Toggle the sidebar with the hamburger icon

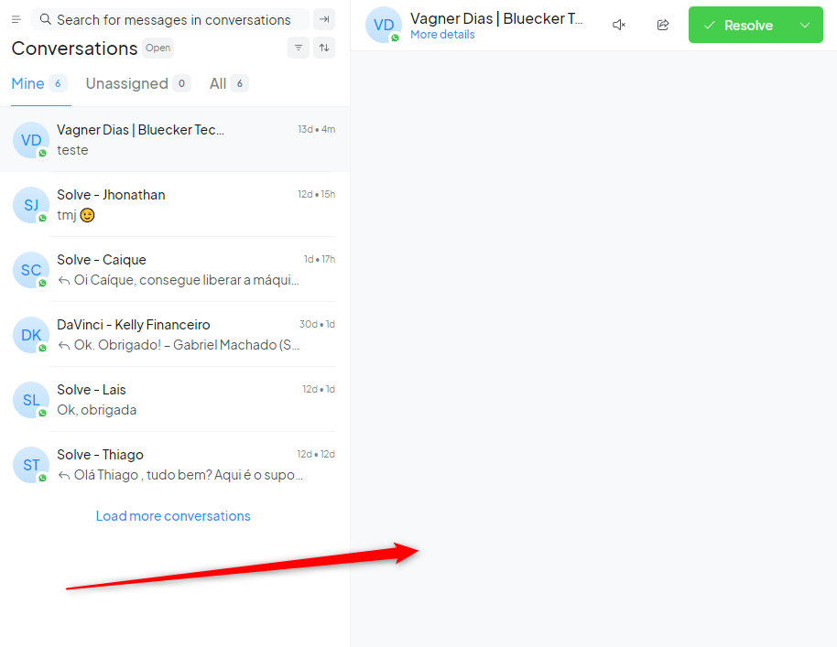16,19
